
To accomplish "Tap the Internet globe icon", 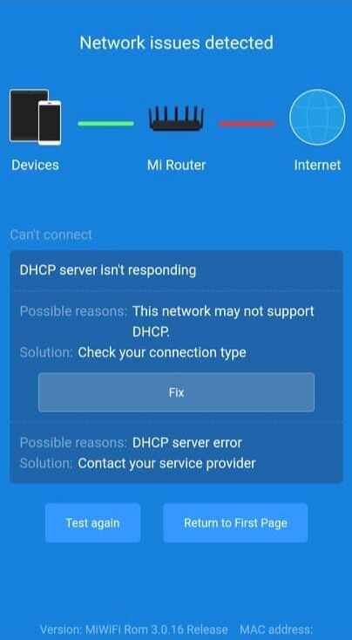I will 317,117.
